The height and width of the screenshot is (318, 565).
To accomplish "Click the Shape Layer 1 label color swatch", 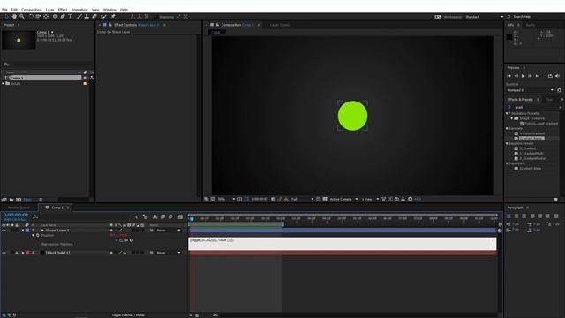I will pos(27,231).
